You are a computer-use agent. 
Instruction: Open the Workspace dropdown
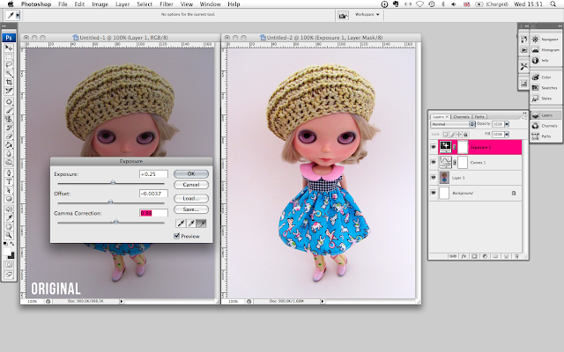tap(367, 15)
